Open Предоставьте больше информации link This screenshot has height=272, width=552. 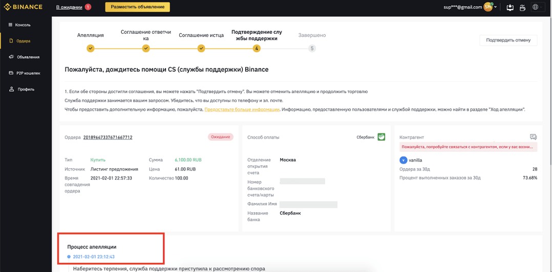(242, 109)
